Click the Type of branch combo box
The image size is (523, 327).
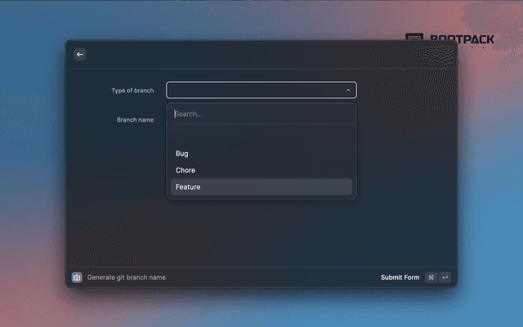click(x=261, y=91)
